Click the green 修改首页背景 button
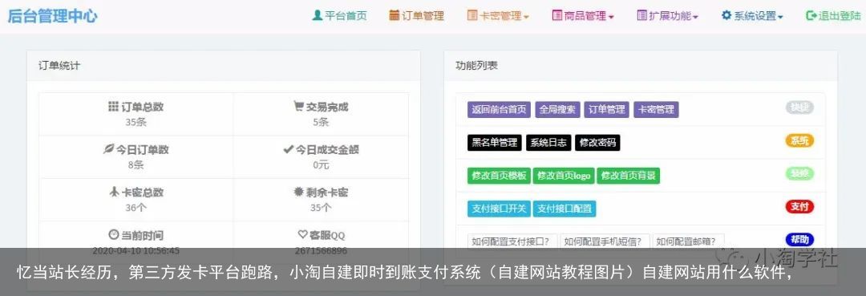Viewport: 866px width, 296px height. [x=629, y=176]
